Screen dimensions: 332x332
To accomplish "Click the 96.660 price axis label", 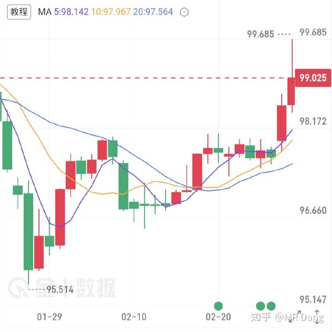I will (x=313, y=211).
